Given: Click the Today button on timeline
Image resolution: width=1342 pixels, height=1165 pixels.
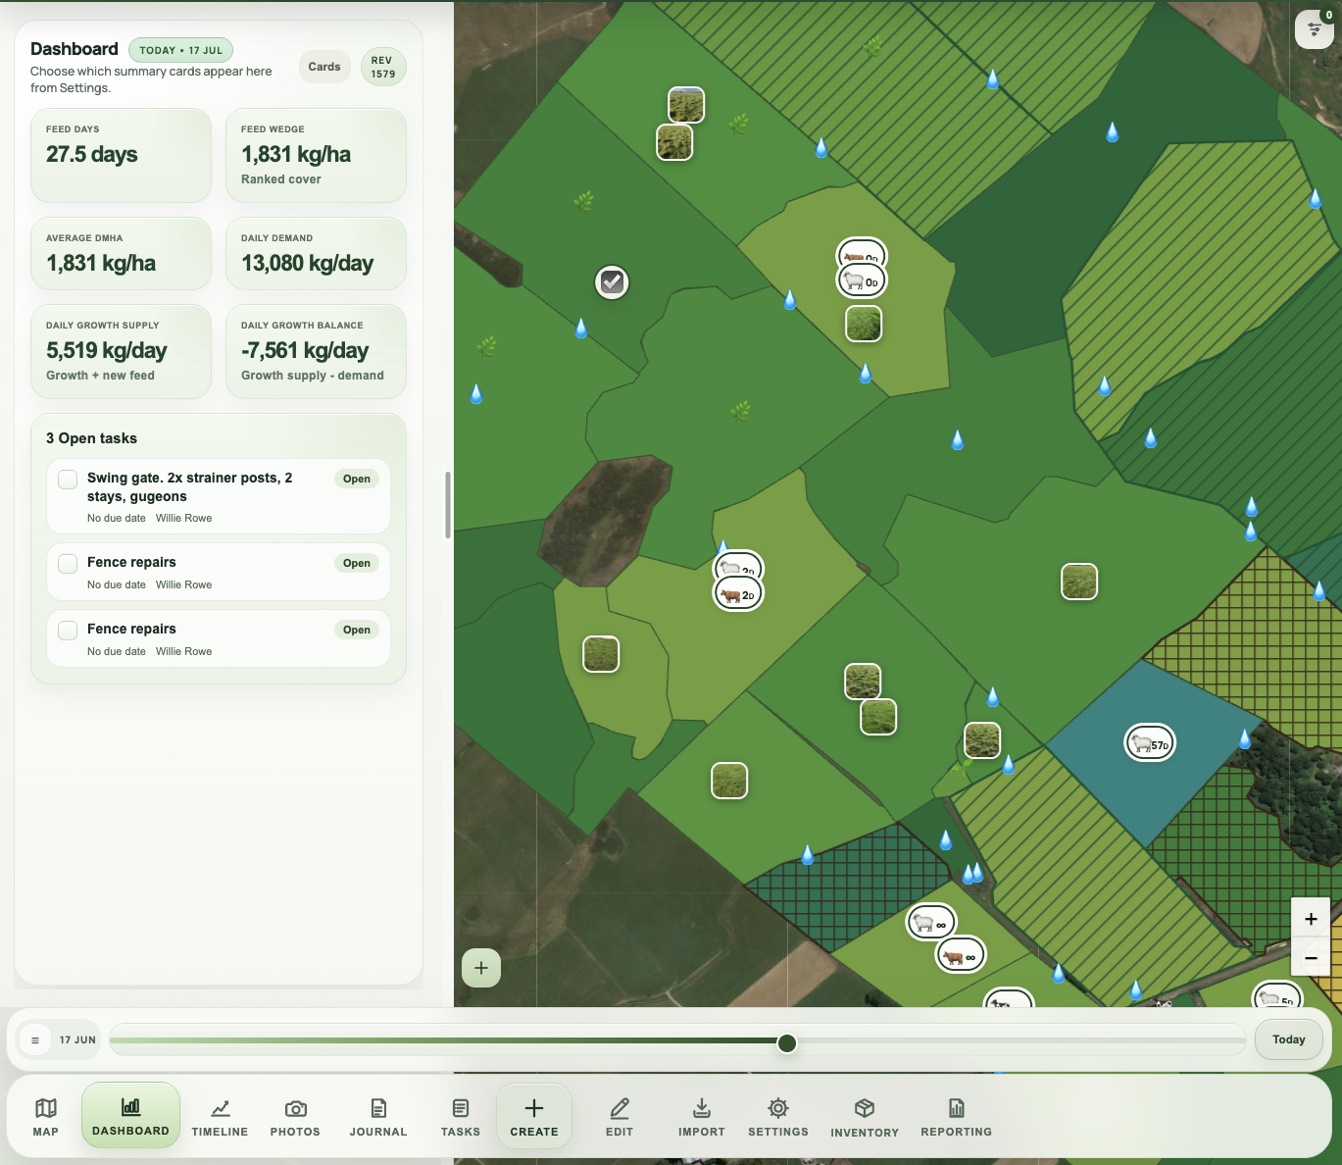Looking at the screenshot, I should [1288, 1039].
